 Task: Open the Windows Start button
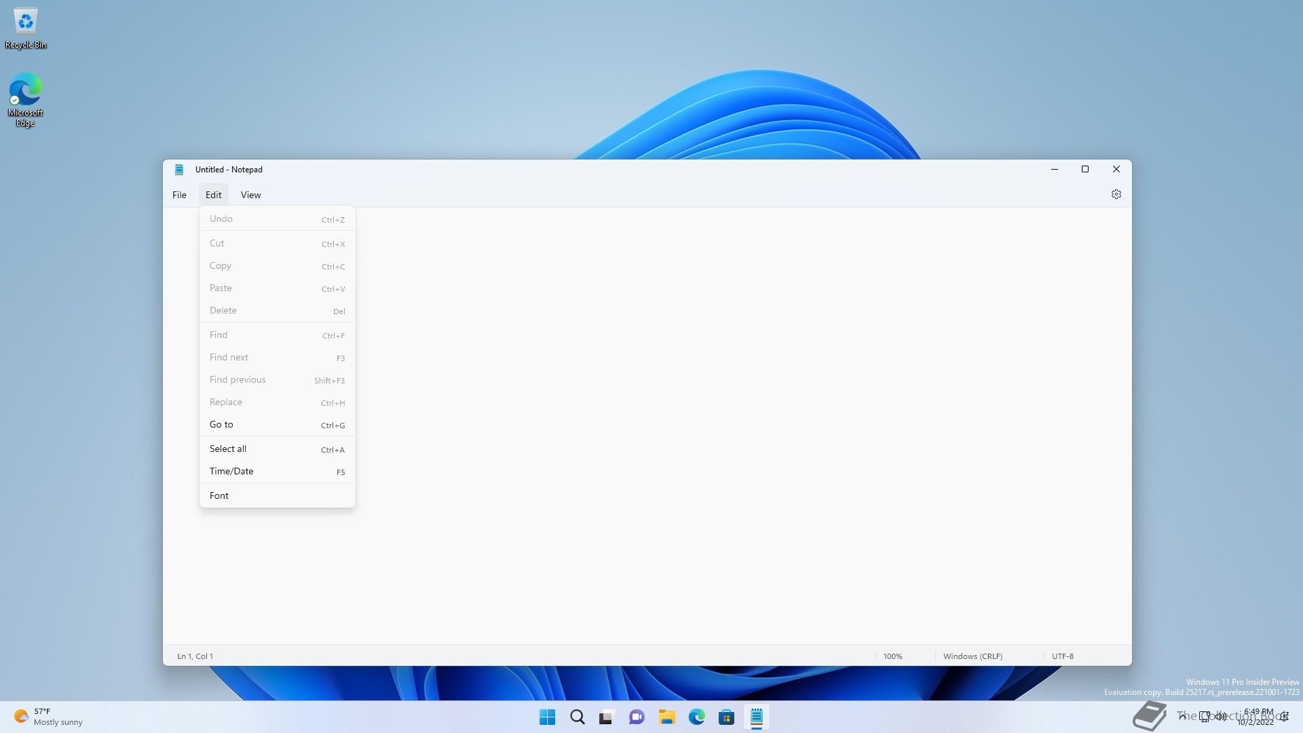[547, 717]
